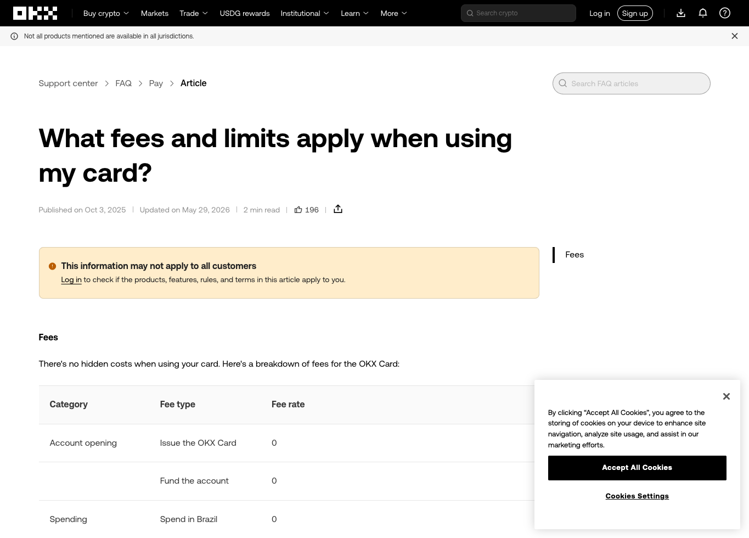The width and height of the screenshot is (749, 538).
Task: Click the Sign up button
Action: click(635, 13)
